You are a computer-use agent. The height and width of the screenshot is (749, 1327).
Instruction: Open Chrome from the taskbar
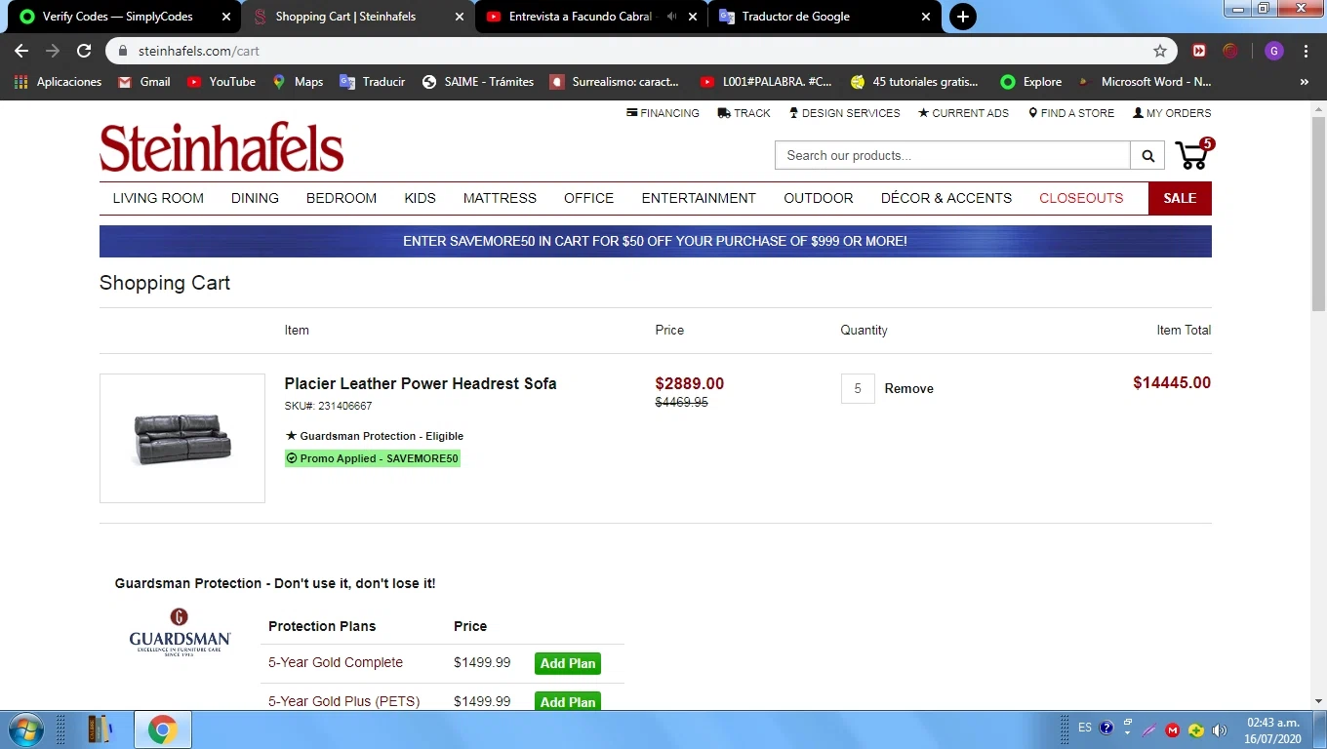(x=163, y=729)
